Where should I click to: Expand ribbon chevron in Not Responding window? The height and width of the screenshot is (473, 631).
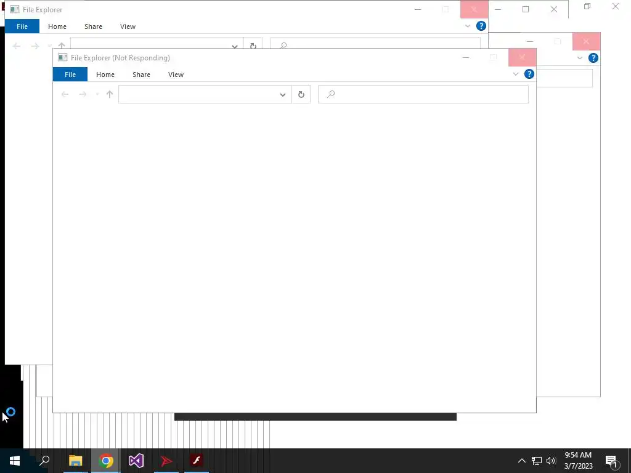[516, 74]
